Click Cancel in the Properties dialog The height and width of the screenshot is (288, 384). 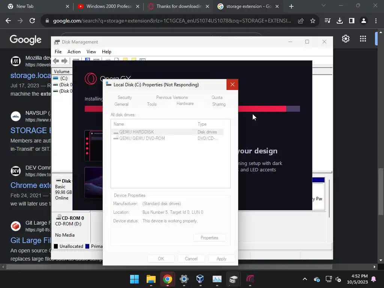click(191, 259)
